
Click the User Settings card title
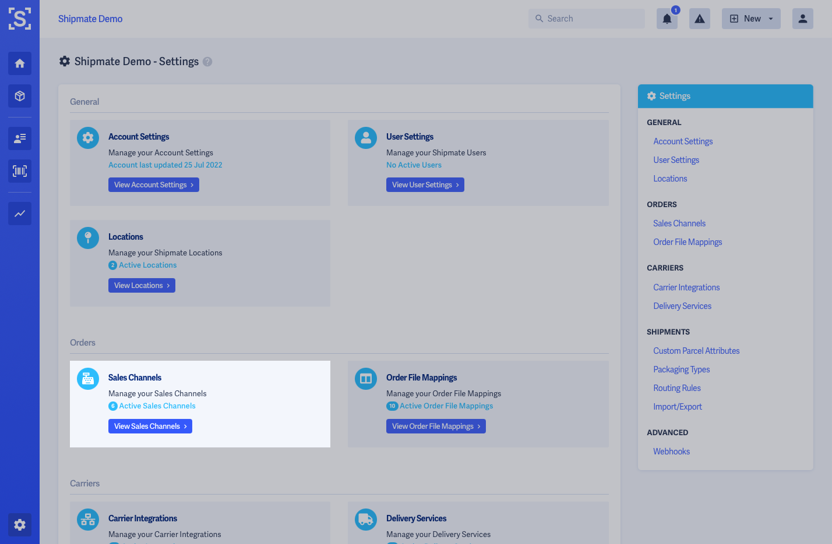pyautogui.click(x=410, y=137)
